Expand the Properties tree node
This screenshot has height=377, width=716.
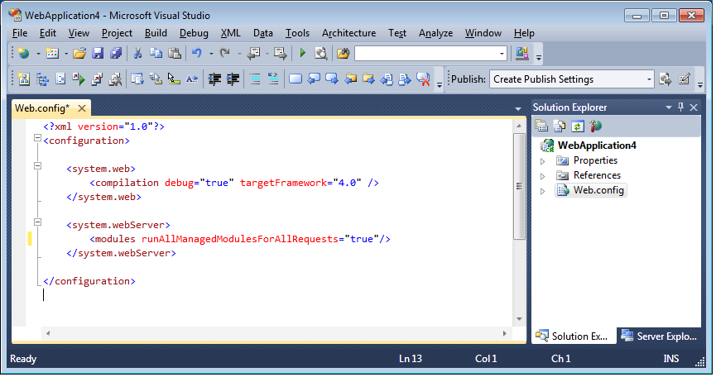[543, 161]
